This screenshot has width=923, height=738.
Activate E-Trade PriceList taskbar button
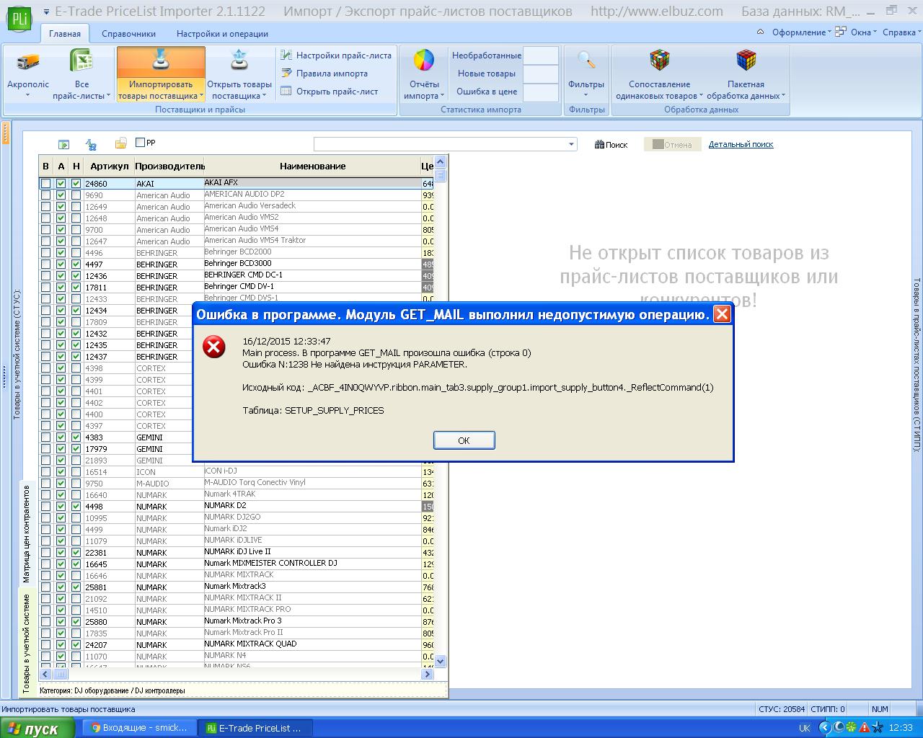[255, 728]
